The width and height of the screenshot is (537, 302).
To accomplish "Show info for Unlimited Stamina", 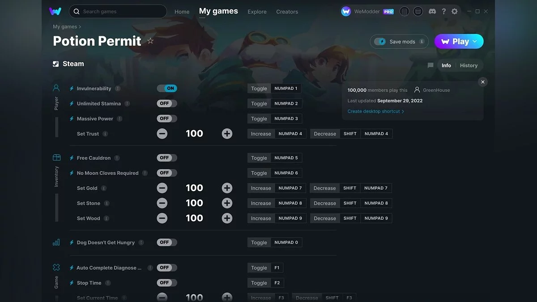I will pyautogui.click(x=127, y=104).
